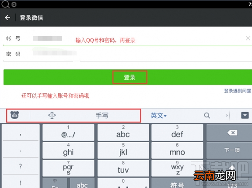Screen dimensions: 252x188
Task: Expand keyboard toolbar right chevron
Action: [x=227, y=116]
